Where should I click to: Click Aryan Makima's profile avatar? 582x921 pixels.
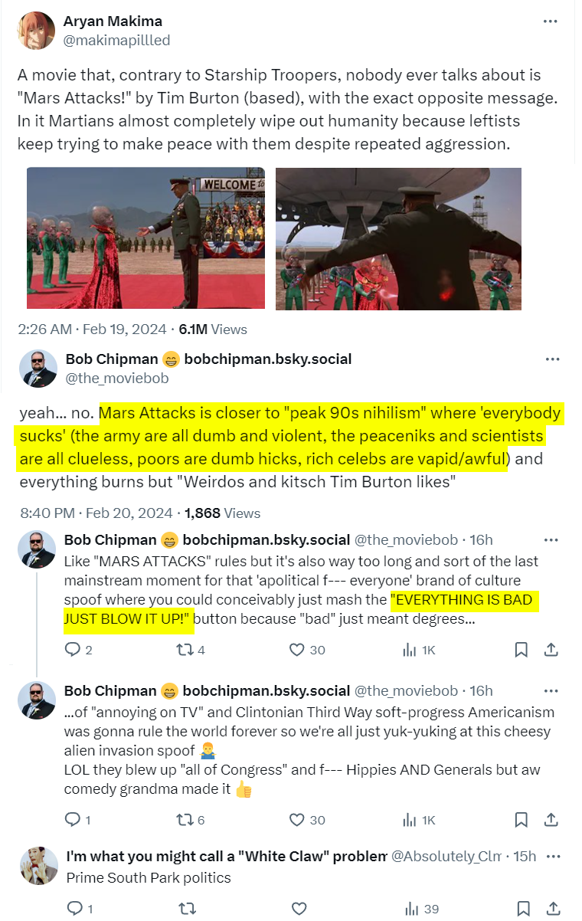click(35, 31)
